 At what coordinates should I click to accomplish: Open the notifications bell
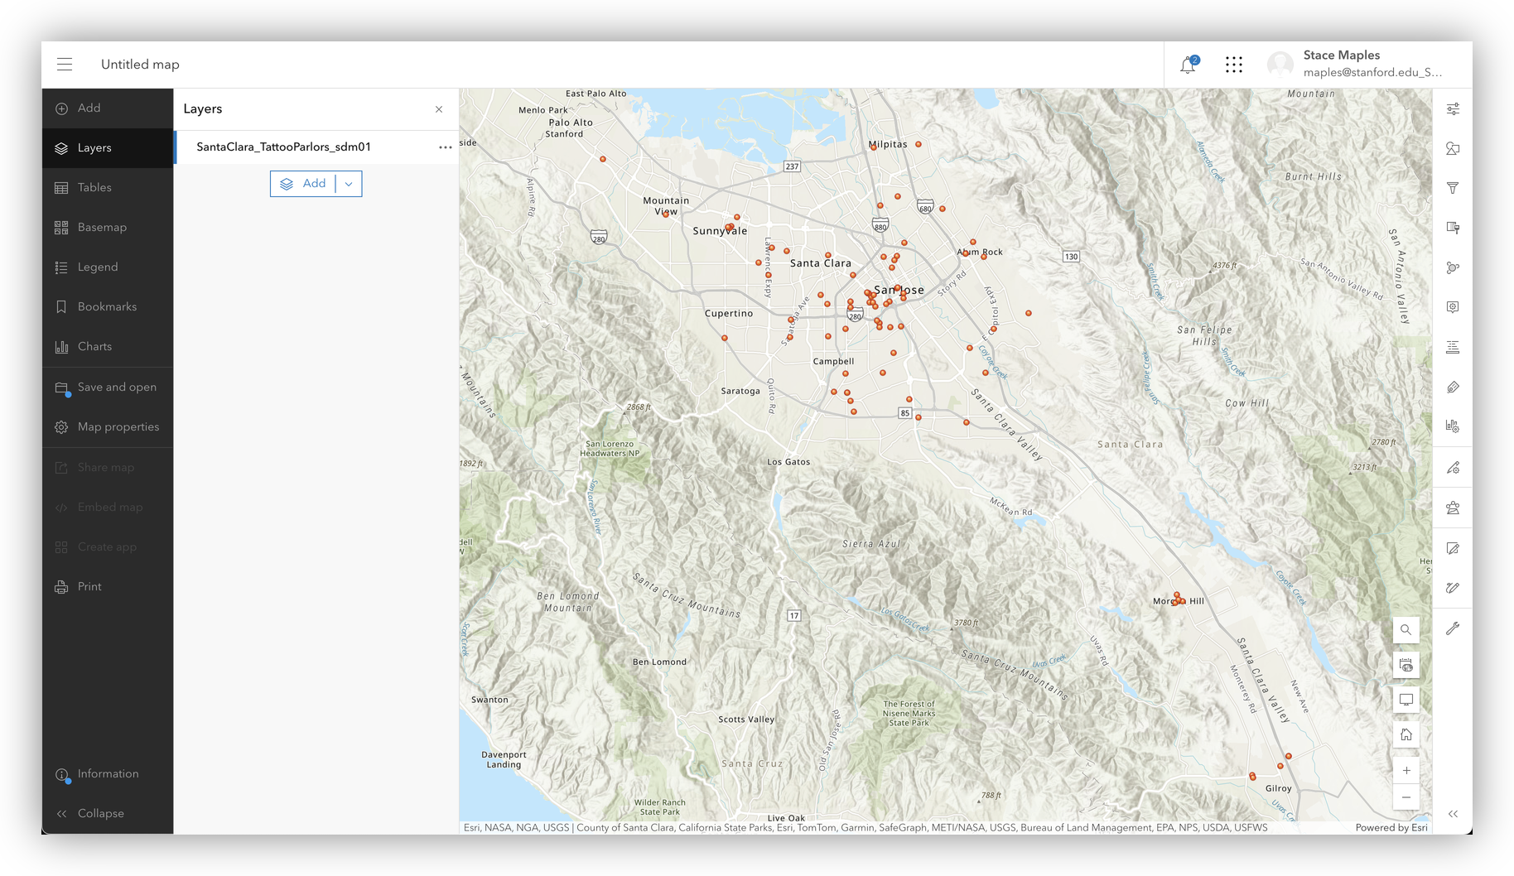pyautogui.click(x=1188, y=65)
